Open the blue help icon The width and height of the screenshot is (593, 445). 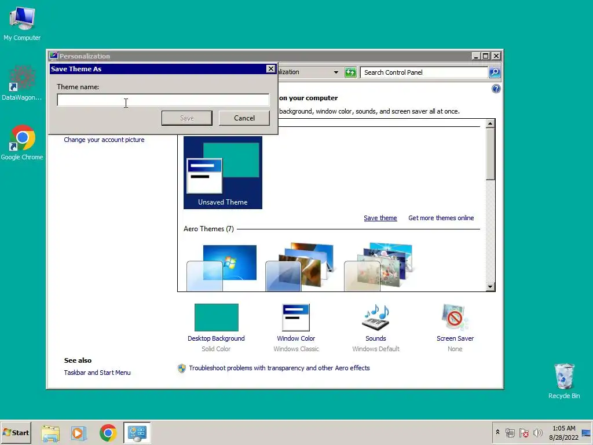(496, 89)
